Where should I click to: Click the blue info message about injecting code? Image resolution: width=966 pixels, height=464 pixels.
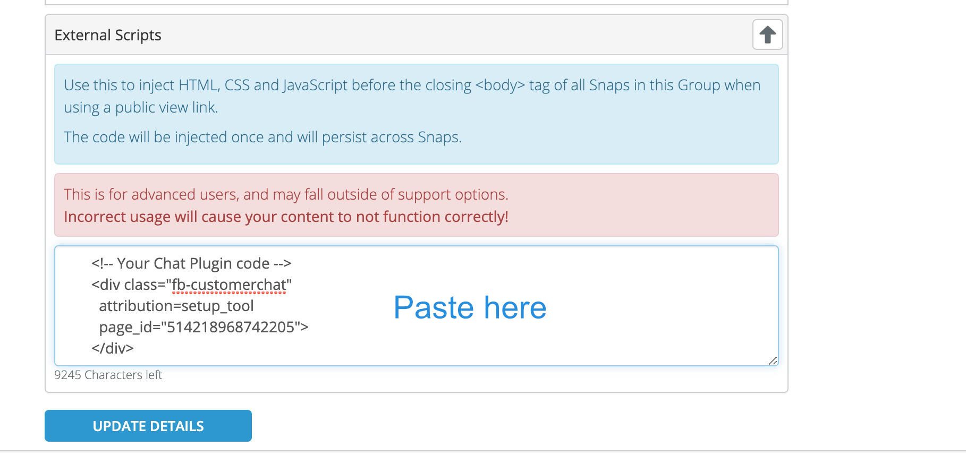coord(417,114)
